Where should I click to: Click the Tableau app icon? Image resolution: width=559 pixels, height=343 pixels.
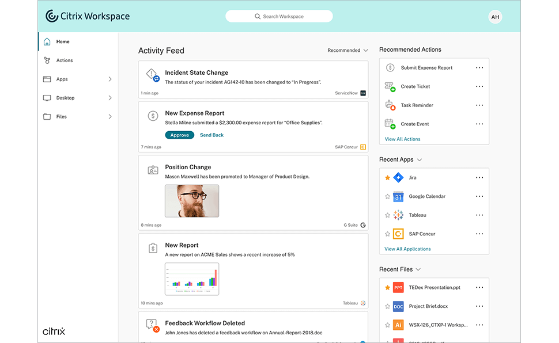coord(398,215)
